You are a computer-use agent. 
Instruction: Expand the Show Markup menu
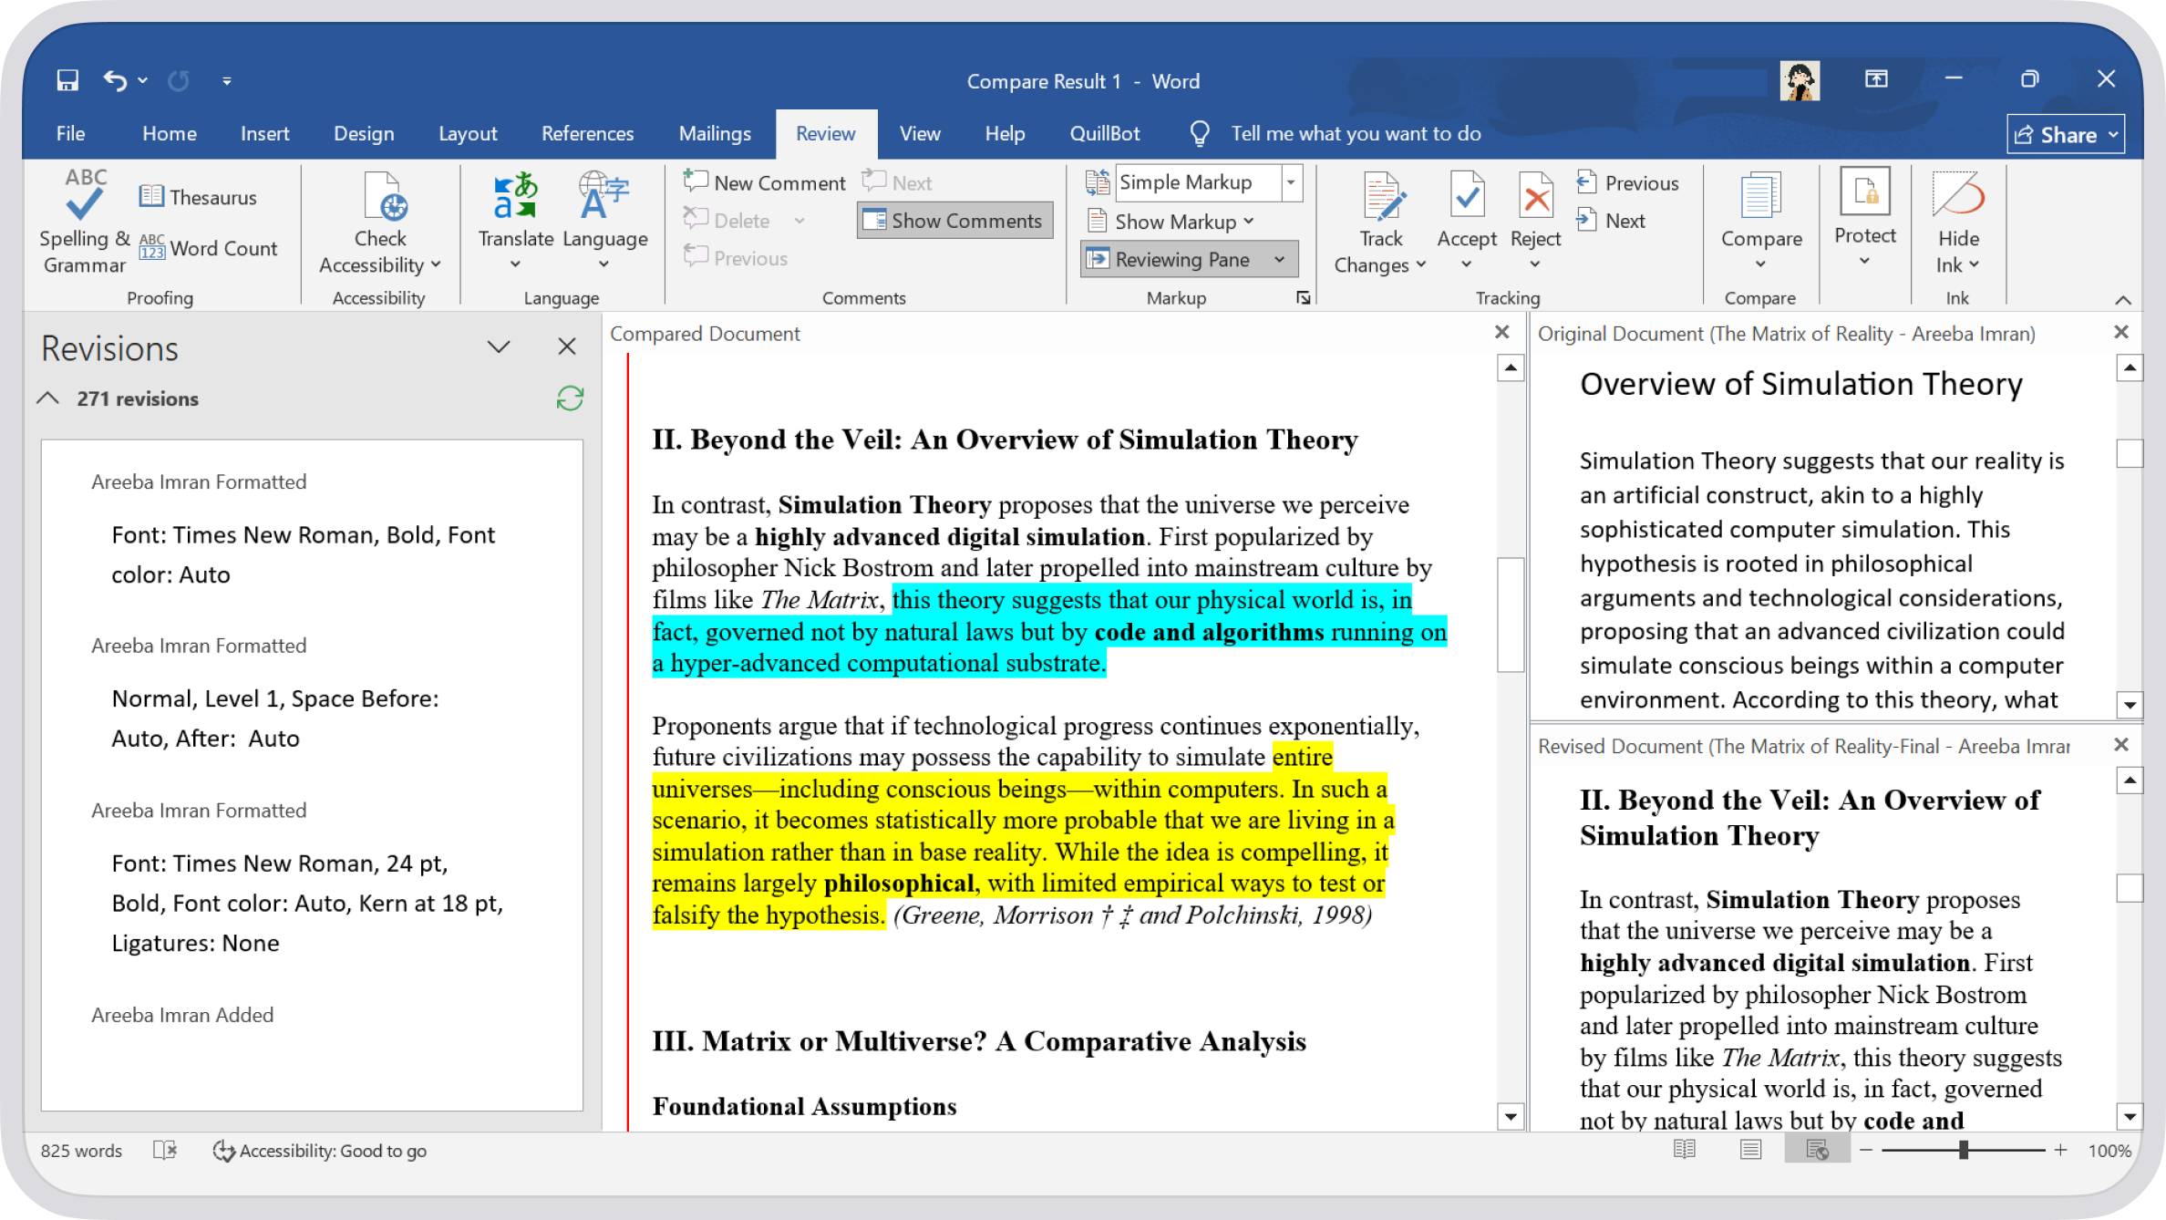(1171, 222)
